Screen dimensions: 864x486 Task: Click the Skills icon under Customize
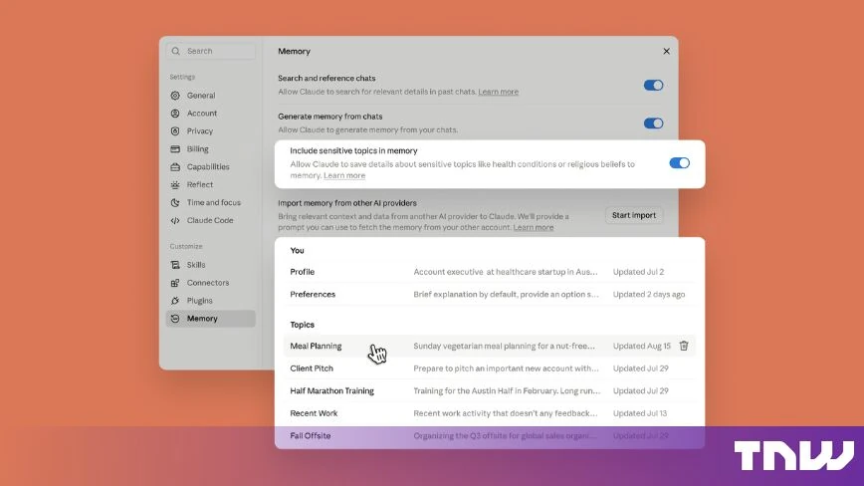[x=175, y=265]
